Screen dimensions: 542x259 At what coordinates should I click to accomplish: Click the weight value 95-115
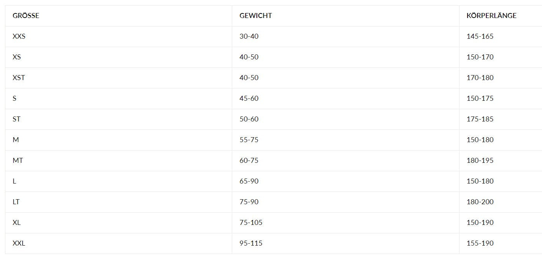tap(251, 243)
